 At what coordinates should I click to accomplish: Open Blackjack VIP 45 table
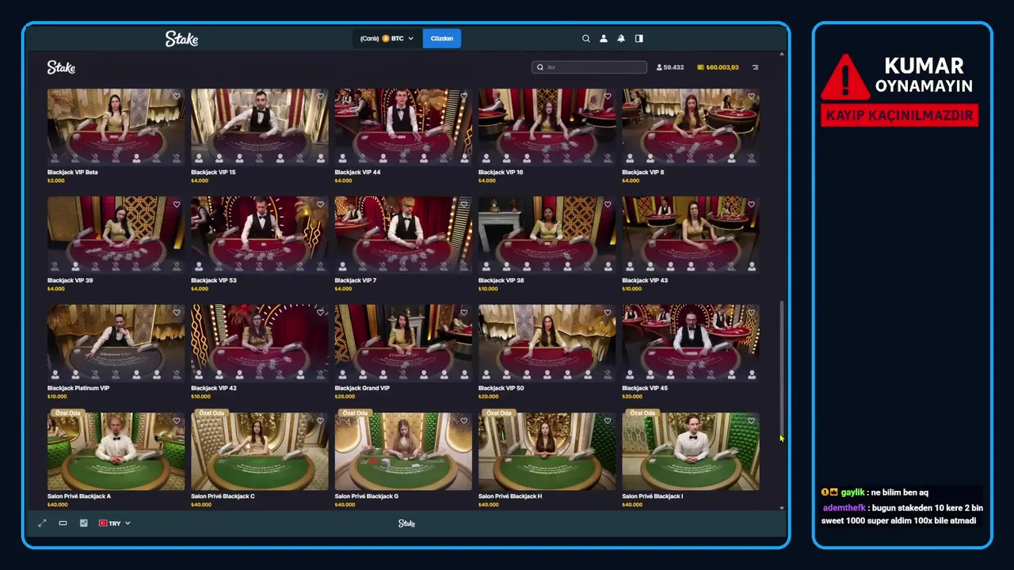pos(690,343)
